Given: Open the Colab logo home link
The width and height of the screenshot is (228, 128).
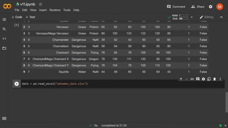Looking at the screenshot, I should coord(7,6).
